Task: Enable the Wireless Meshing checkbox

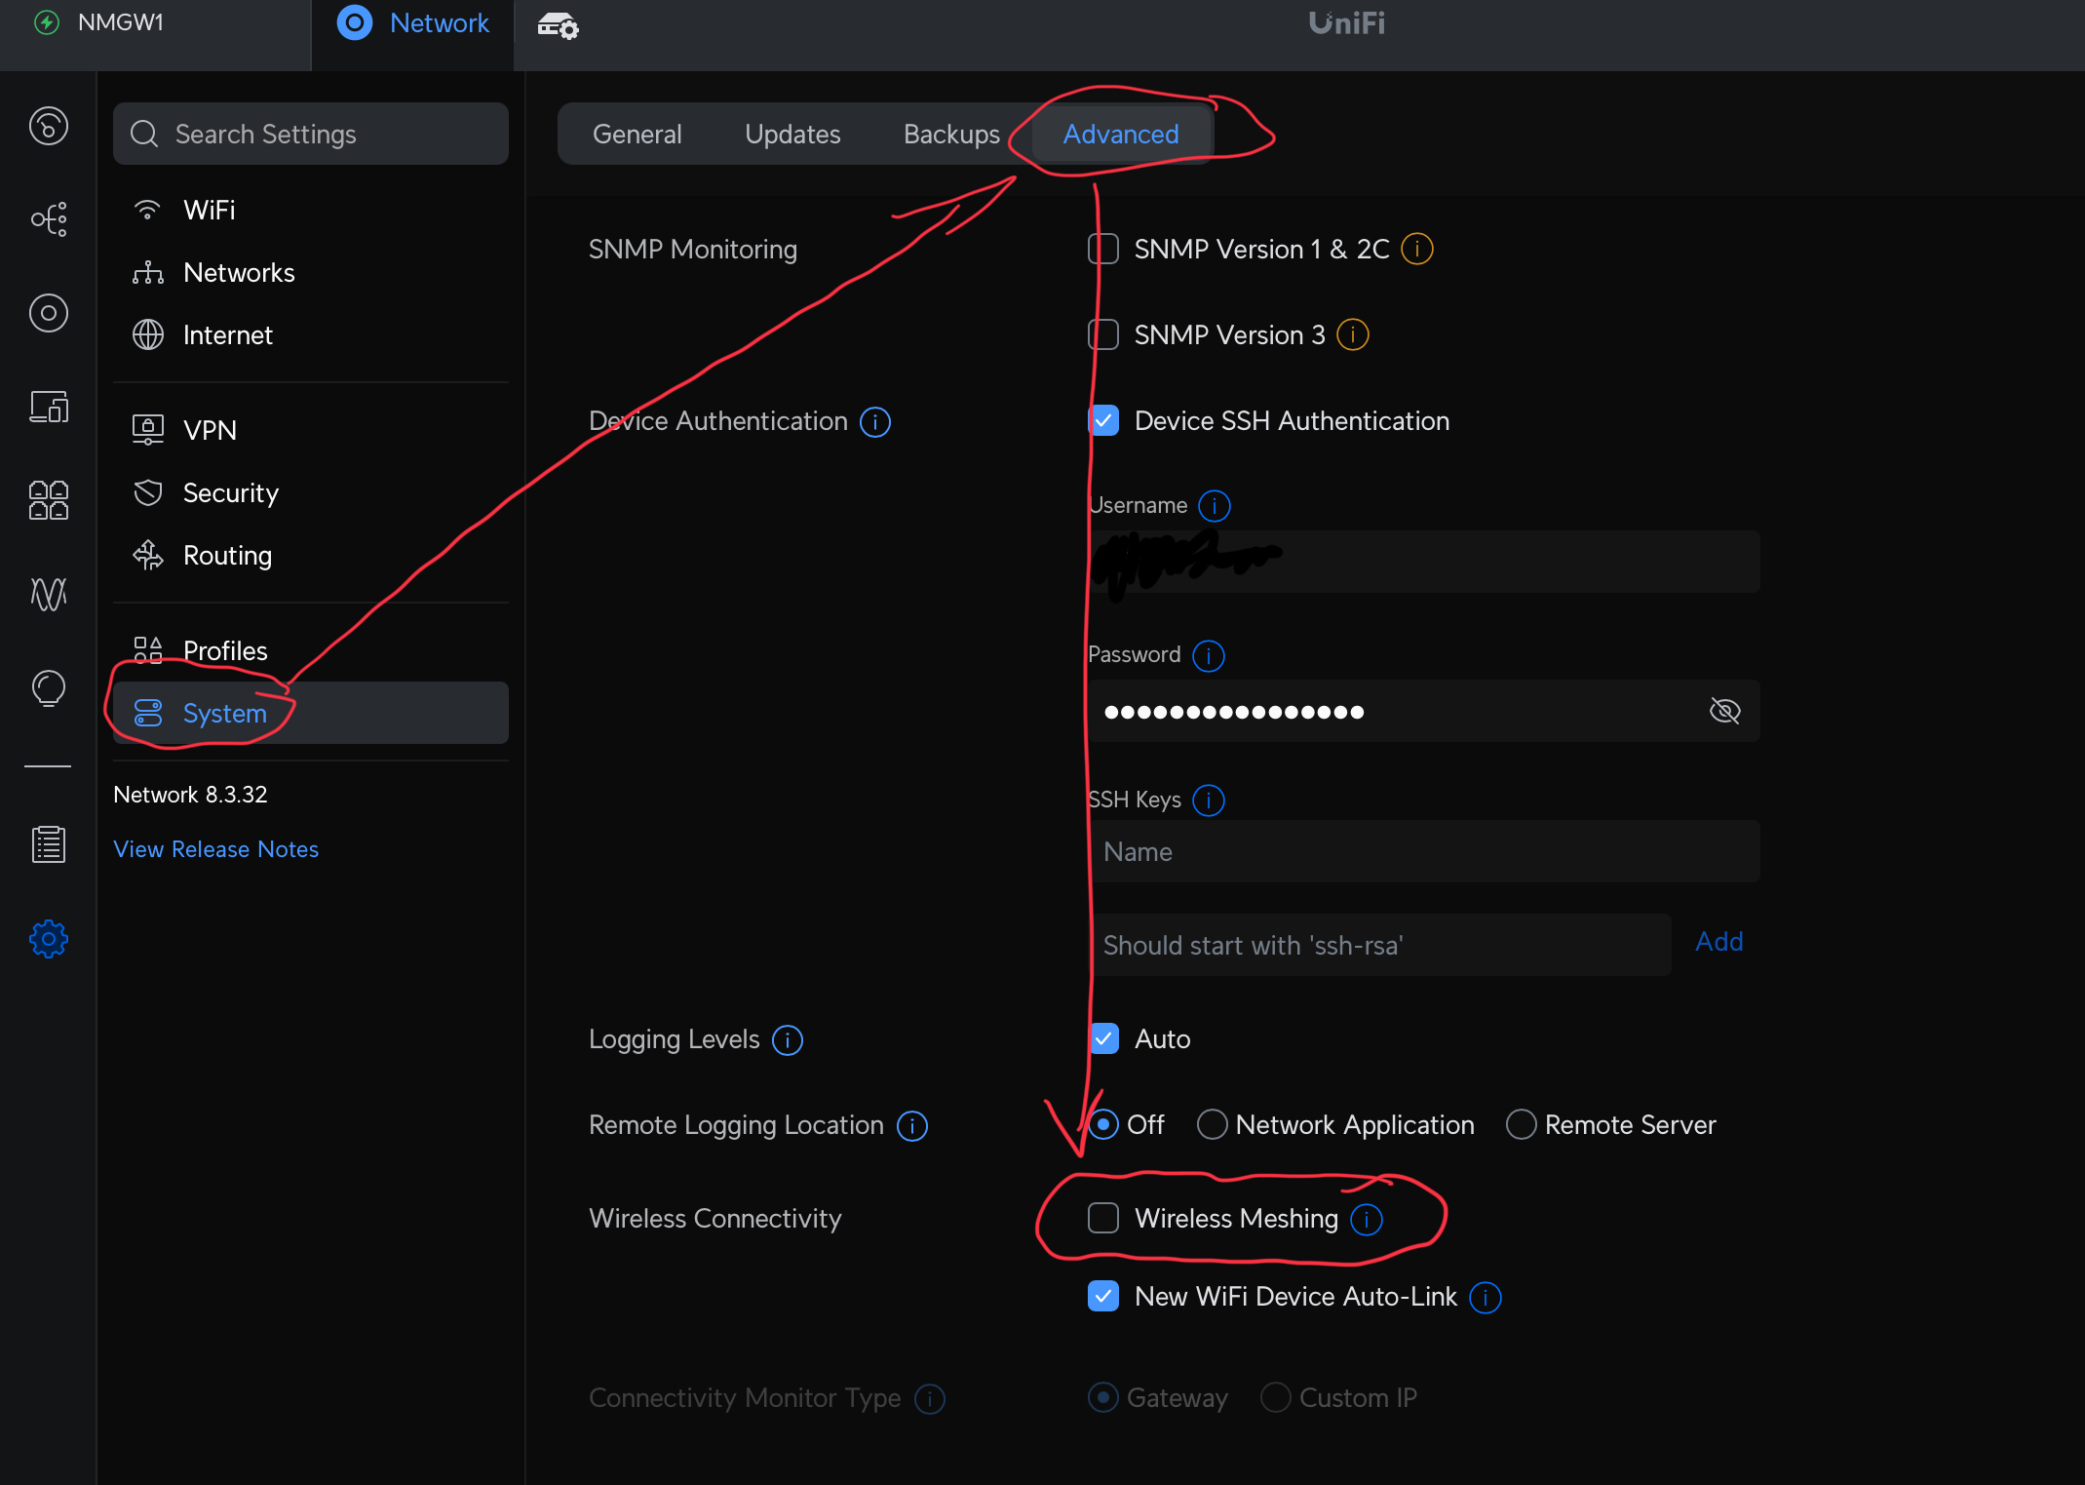Action: tap(1103, 1219)
